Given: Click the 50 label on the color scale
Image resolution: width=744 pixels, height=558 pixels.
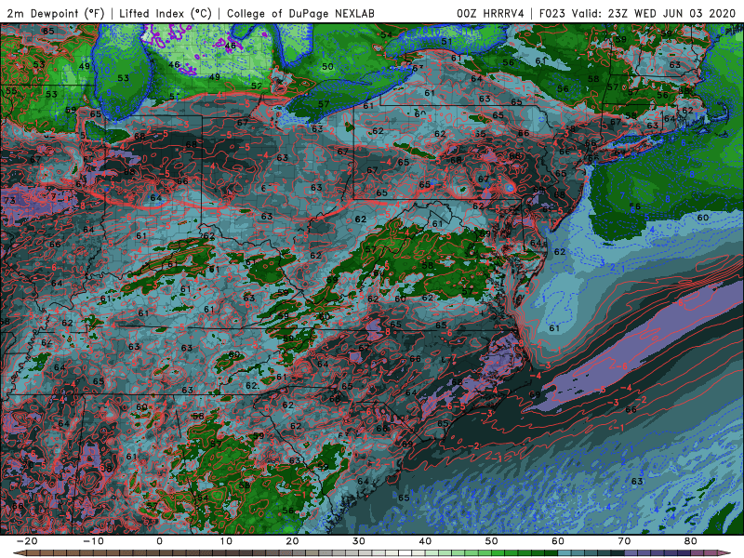Looking at the screenshot, I should pyautogui.click(x=492, y=541).
